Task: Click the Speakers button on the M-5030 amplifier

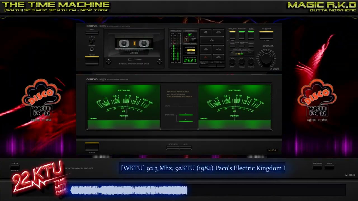Action: click(x=317, y=167)
